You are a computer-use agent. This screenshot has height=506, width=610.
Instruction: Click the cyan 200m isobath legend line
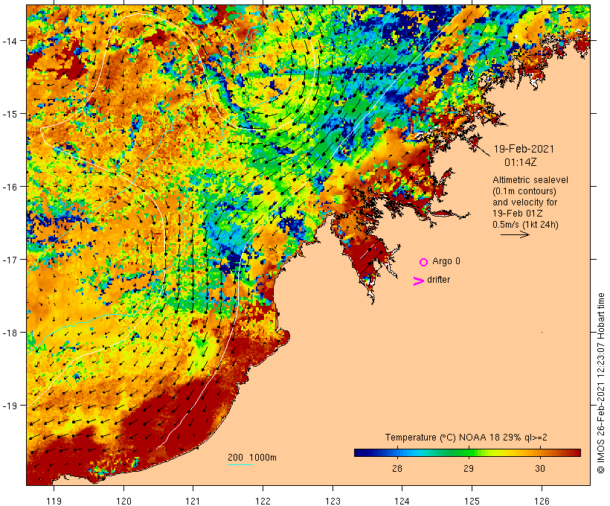coord(240,464)
